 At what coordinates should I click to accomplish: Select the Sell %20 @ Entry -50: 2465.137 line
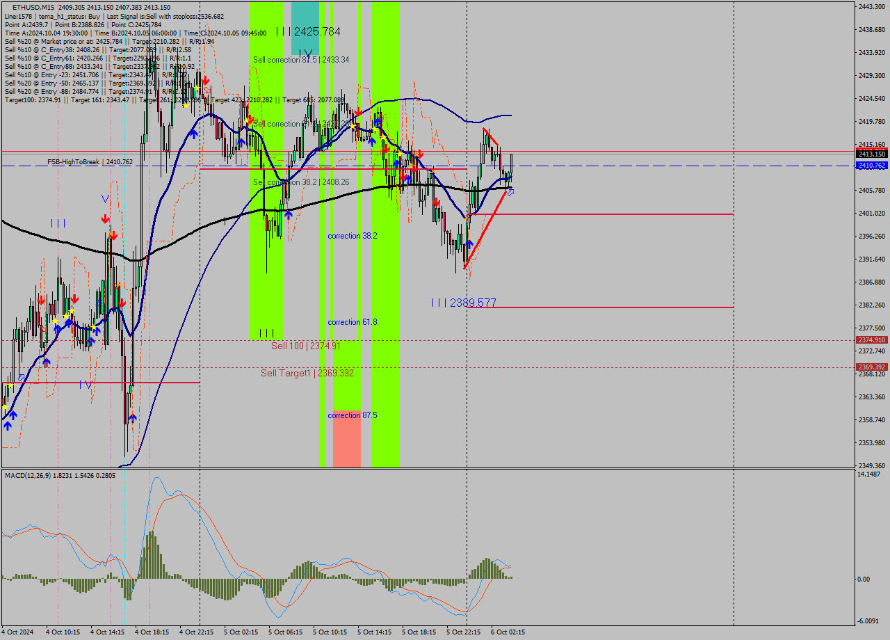coord(97,83)
